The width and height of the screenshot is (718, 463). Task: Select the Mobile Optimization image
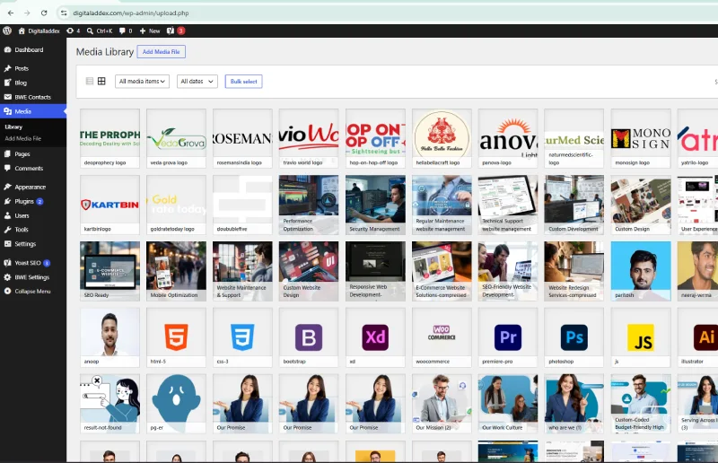click(x=176, y=271)
